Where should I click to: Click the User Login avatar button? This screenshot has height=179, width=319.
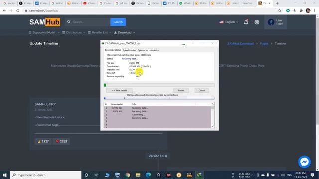[x=276, y=22]
